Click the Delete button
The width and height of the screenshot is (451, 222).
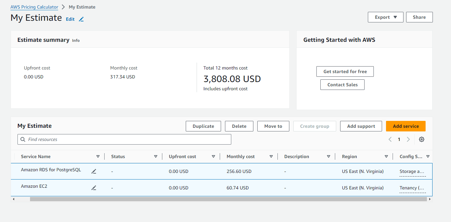(x=239, y=126)
